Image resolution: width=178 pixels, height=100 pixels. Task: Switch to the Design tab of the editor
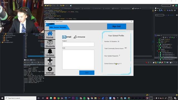pyautogui.click(x=33, y=60)
